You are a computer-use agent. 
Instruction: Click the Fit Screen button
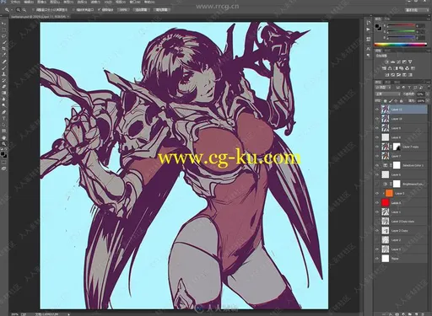pos(141,10)
